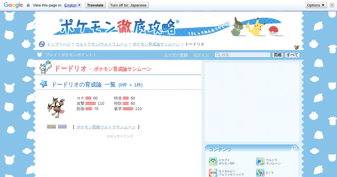Screen dimensions: 337x177
Task: Click the ウルトラ サン/ムーン SM icon
Action: click(260, 162)
